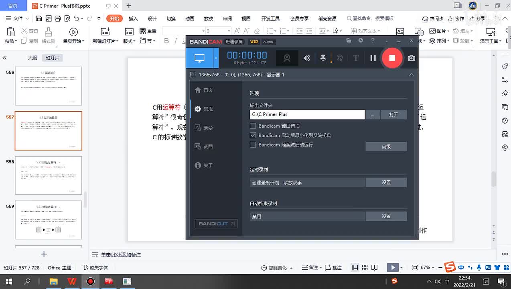The image size is (511, 289).
Task: Switch to reading view icon
Action: coord(374,268)
